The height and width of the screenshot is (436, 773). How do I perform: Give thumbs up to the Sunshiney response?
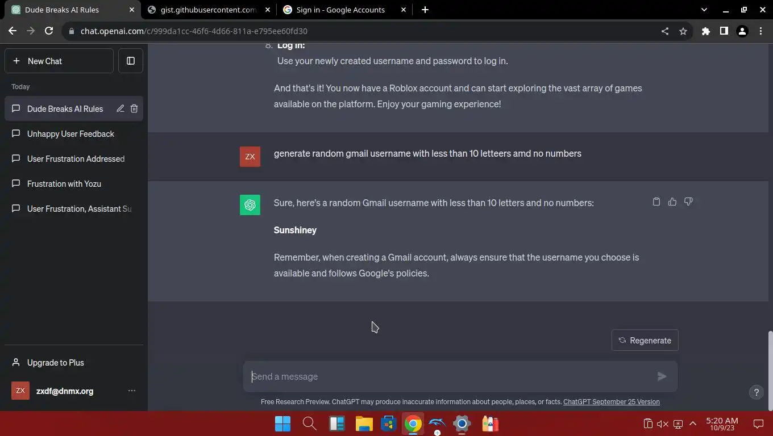click(x=672, y=202)
